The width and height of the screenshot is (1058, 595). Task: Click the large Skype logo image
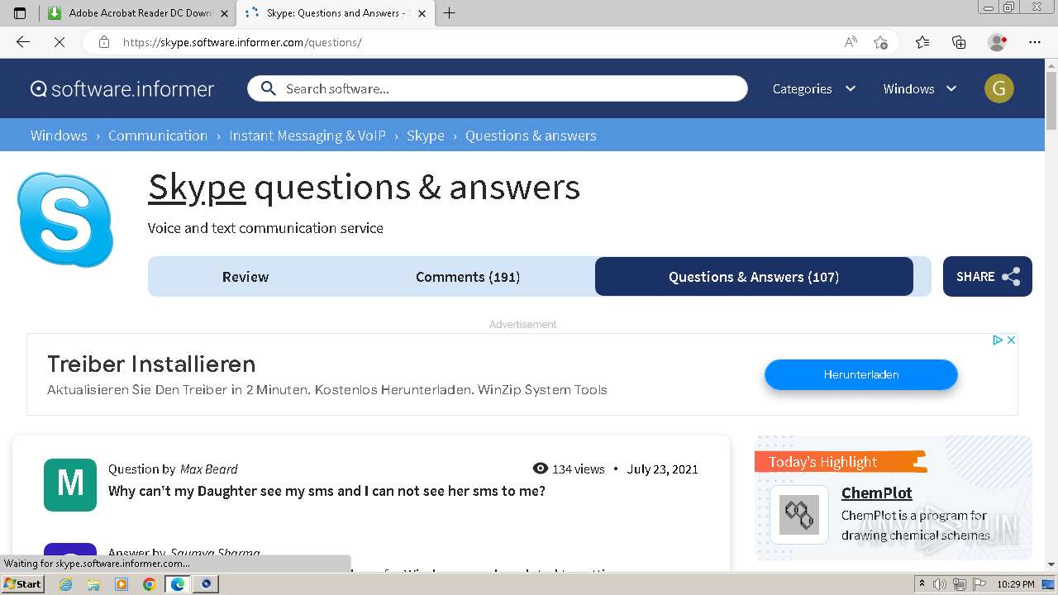(x=65, y=219)
